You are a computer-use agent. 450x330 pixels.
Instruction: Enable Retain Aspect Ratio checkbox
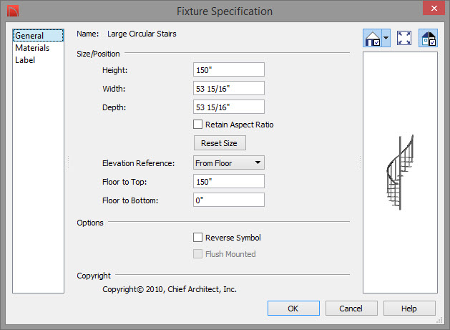pos(197,125)
